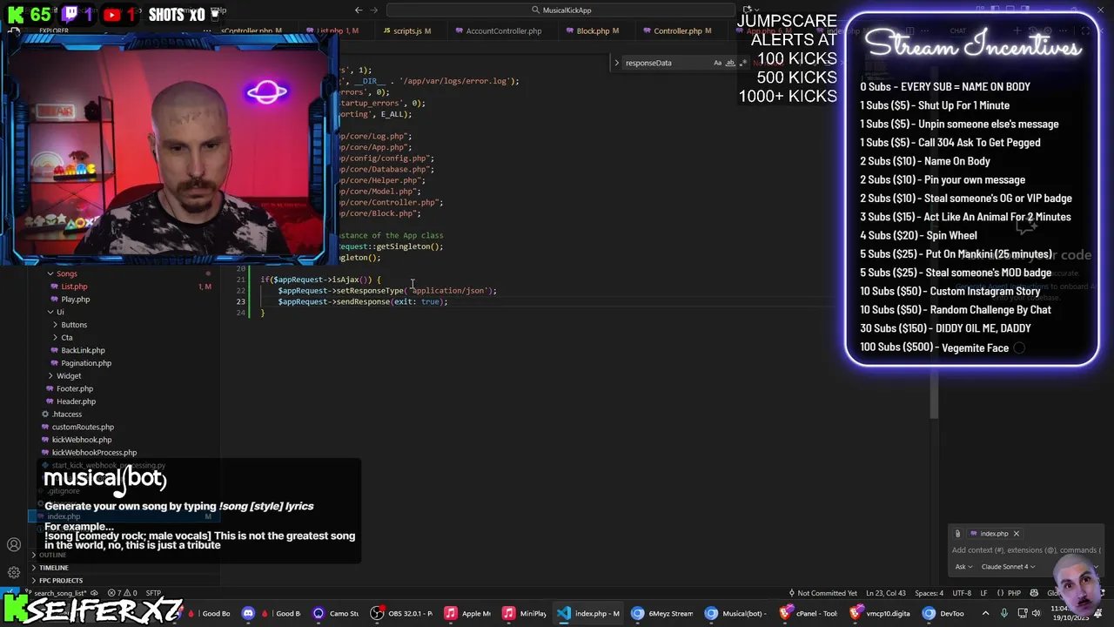Viewport: 1114px width, 627px height.
Task: Open kickWebhook.php in the explorer
Action: [82, 440]
